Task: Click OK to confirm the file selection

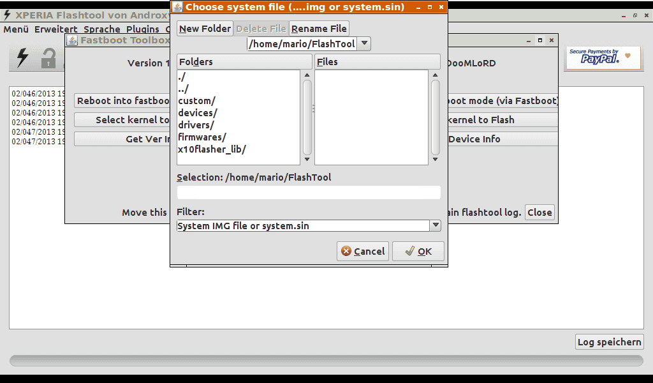Action: coord(418,252)
